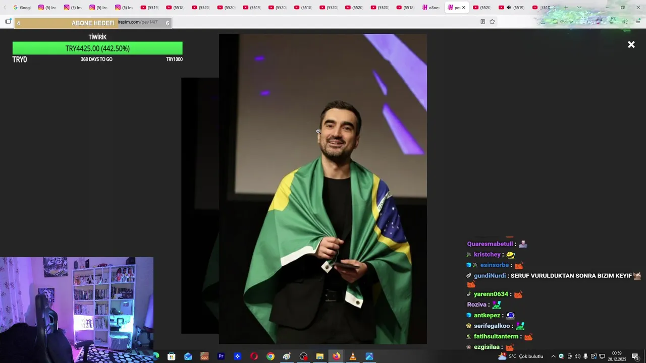Open File Explorer from the taskbar

(320, 356)
